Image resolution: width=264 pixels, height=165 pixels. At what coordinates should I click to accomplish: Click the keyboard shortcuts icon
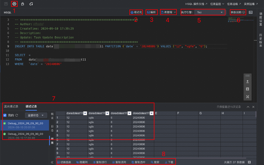(251, 13)
